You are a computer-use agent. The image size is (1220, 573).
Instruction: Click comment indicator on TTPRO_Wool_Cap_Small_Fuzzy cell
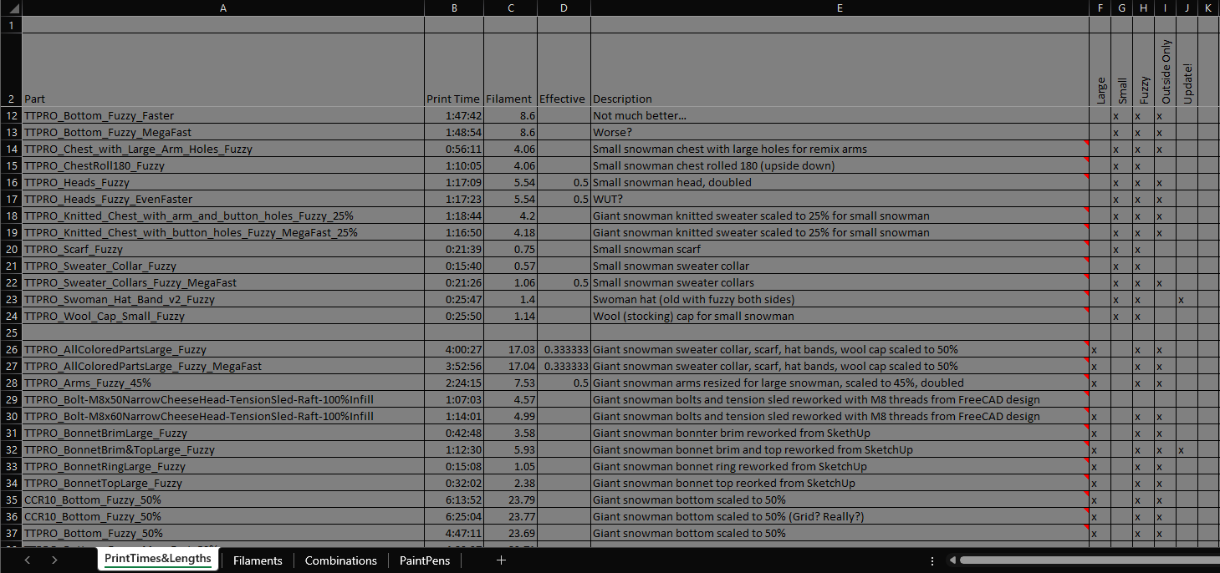tap(1086, 310)
